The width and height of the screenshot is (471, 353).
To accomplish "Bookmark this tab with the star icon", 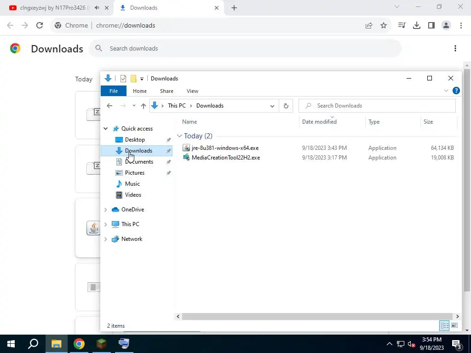I will click(x=384, y=26).
